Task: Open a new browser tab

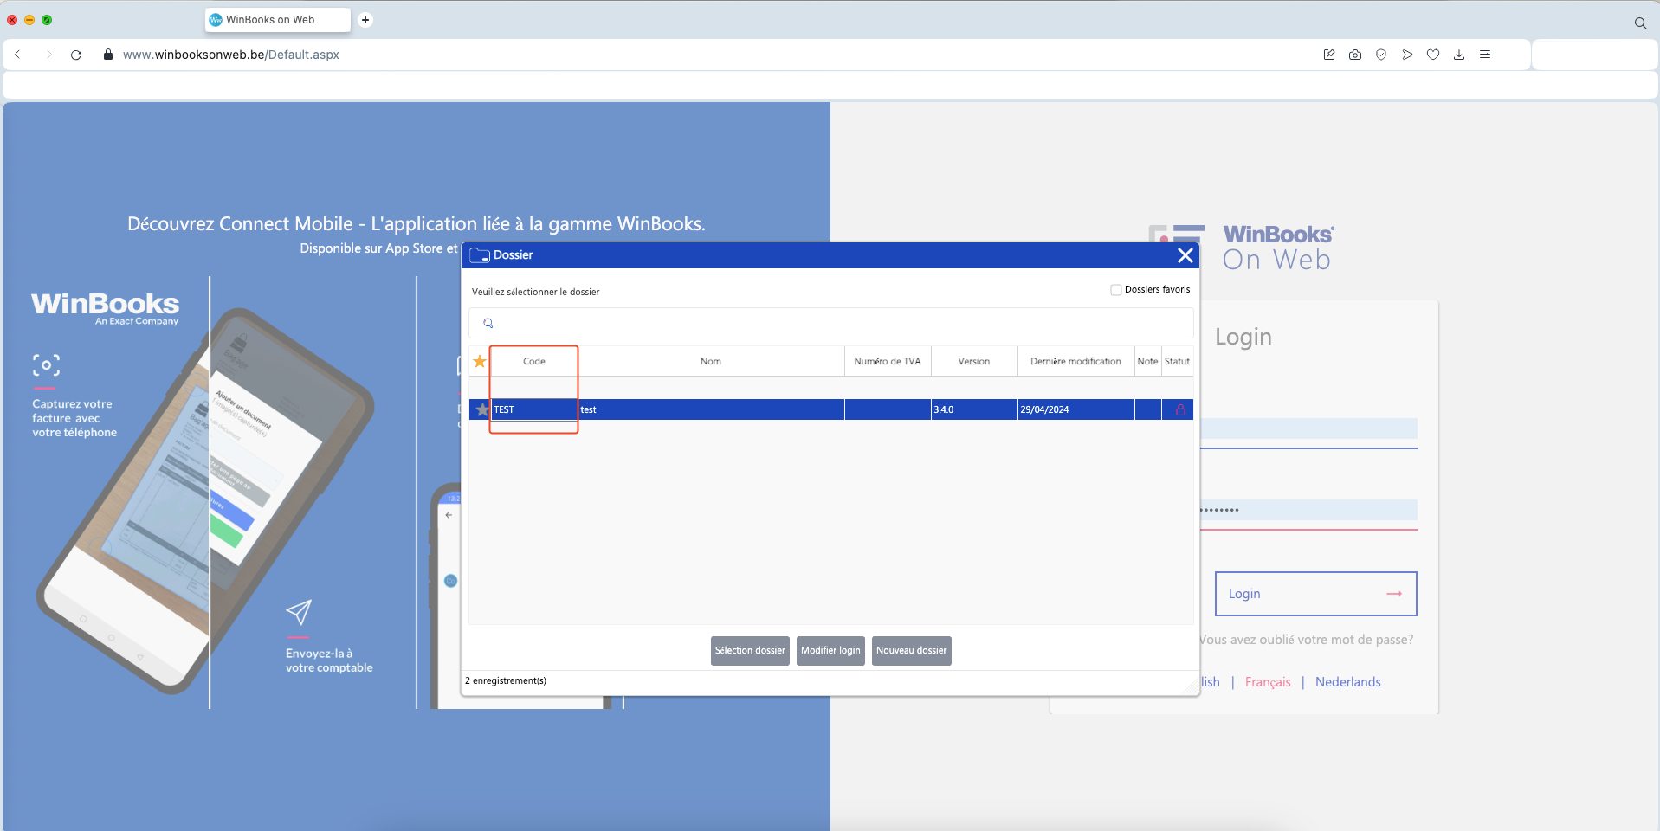Action: (x=365, y=20)
